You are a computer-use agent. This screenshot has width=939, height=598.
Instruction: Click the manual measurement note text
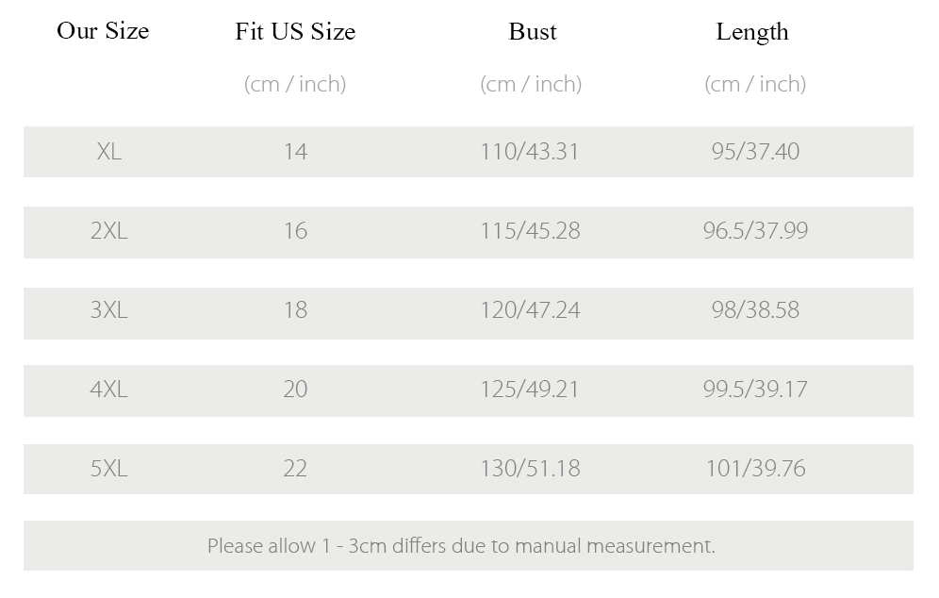pos(461,546)
